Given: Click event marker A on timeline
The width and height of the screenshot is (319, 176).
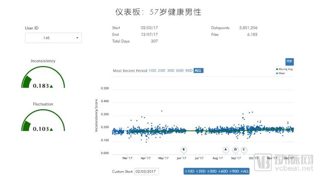Looking at the screenshot, I should point(226,150).
